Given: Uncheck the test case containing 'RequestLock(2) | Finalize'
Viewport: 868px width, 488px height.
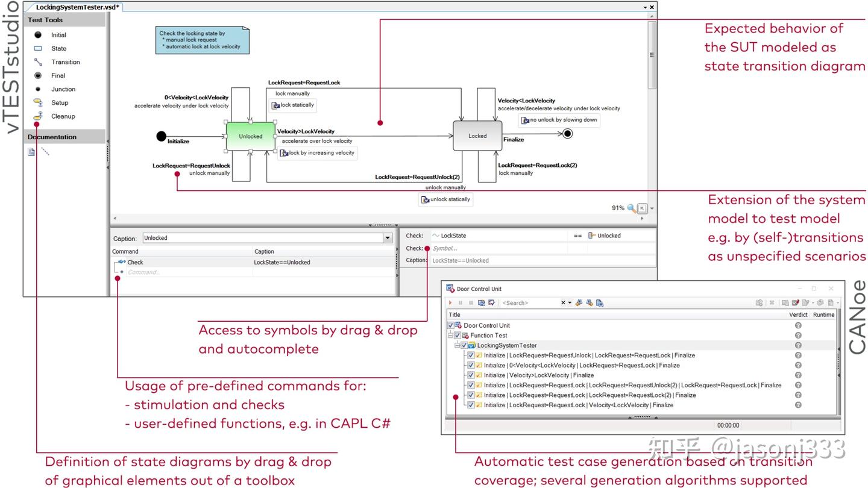Looking at the screenshot, I should pos(471,395).
